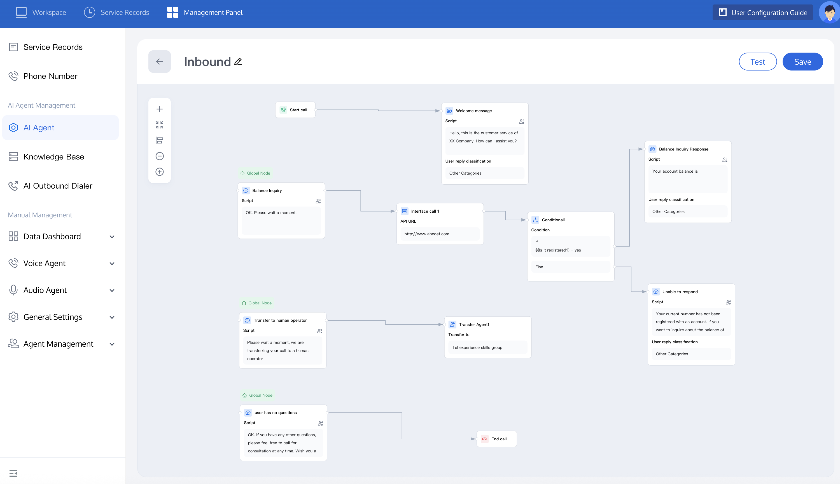Open the user avatar profile
Viewport: 840px width, 484px height.
(x=830, y=12)
